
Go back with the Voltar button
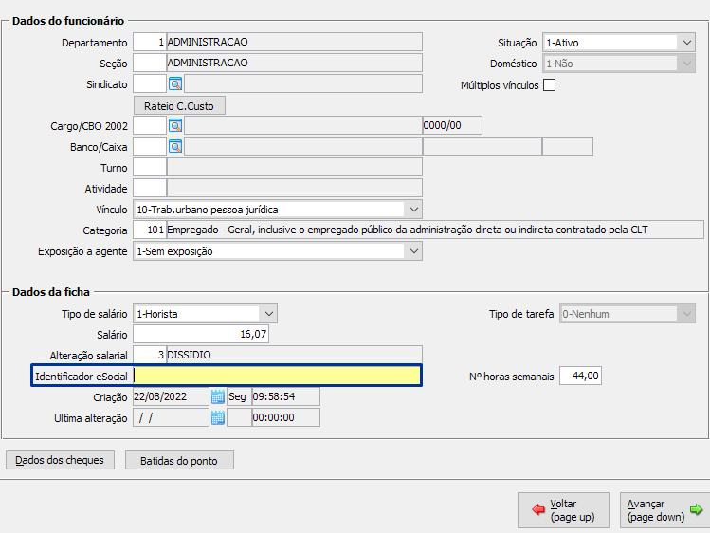coord(563,510)
